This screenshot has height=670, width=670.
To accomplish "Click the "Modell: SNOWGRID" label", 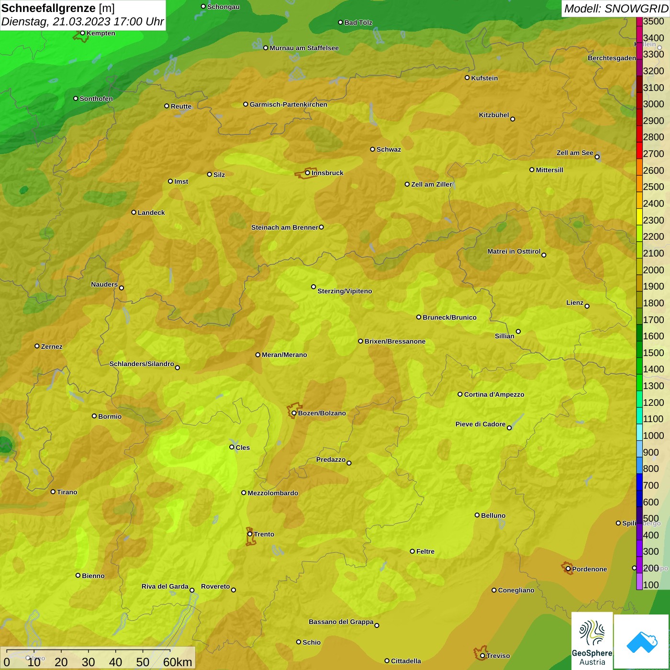I will tap(616, 9).
